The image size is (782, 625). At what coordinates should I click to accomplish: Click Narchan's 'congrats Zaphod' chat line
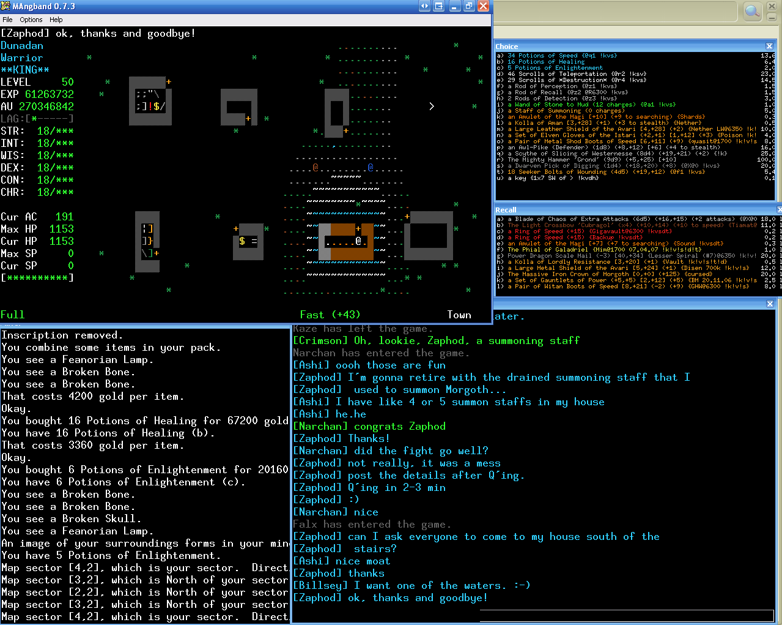pyautogui.click(x=369, y=426)
